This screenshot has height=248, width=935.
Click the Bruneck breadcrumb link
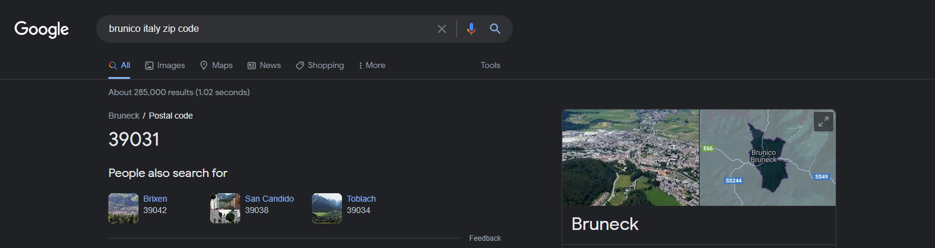pos(123,116)
